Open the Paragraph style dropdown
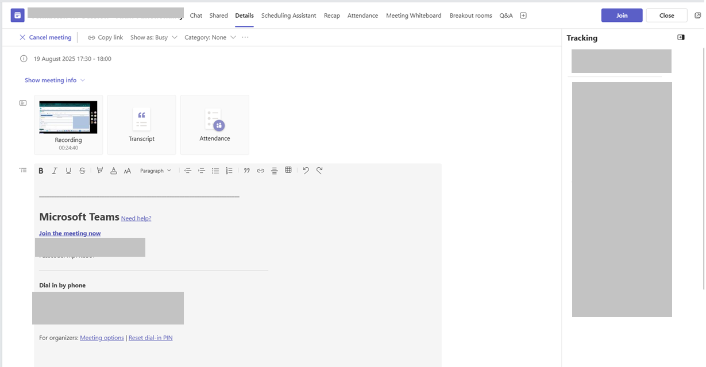This screenshot has width=706, height=367. (156, 171)
